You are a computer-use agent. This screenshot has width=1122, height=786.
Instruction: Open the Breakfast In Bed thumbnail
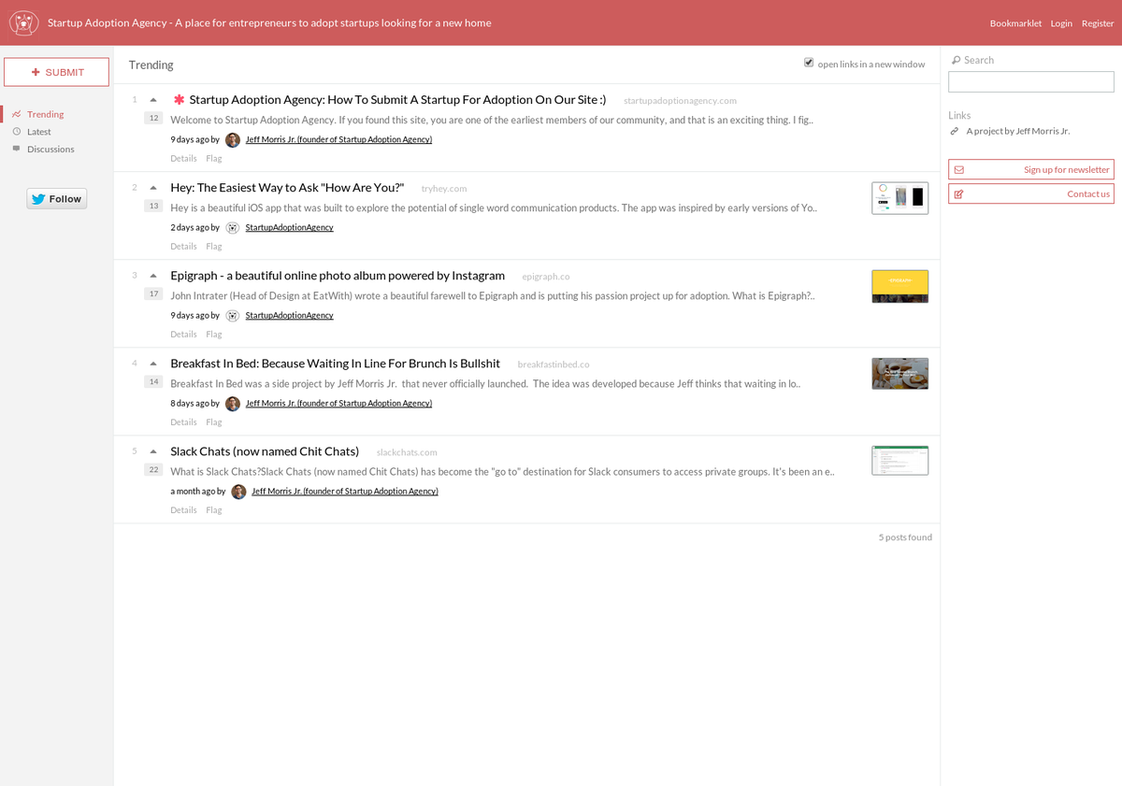coord(899,374)
